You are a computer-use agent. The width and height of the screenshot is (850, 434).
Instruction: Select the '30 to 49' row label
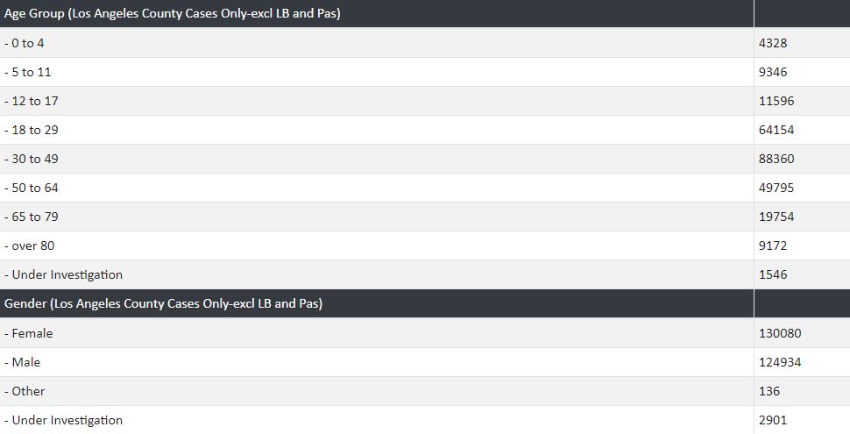pos(31,159)
